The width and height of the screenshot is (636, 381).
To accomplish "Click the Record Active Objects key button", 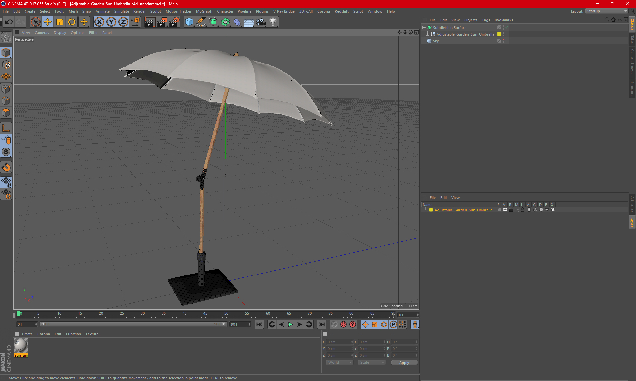I will [334, 324].
